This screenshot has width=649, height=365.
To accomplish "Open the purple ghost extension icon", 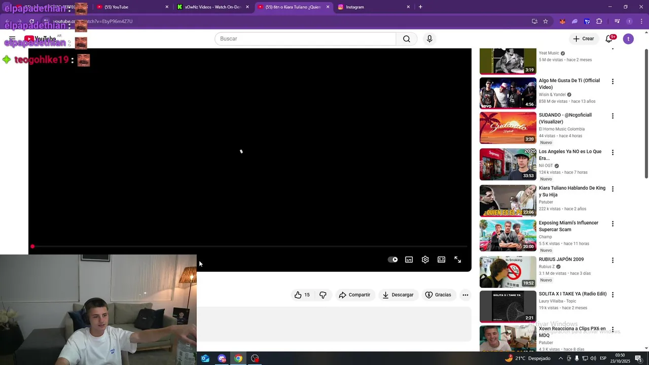I will pyautogui.click(x=574, y=21).
